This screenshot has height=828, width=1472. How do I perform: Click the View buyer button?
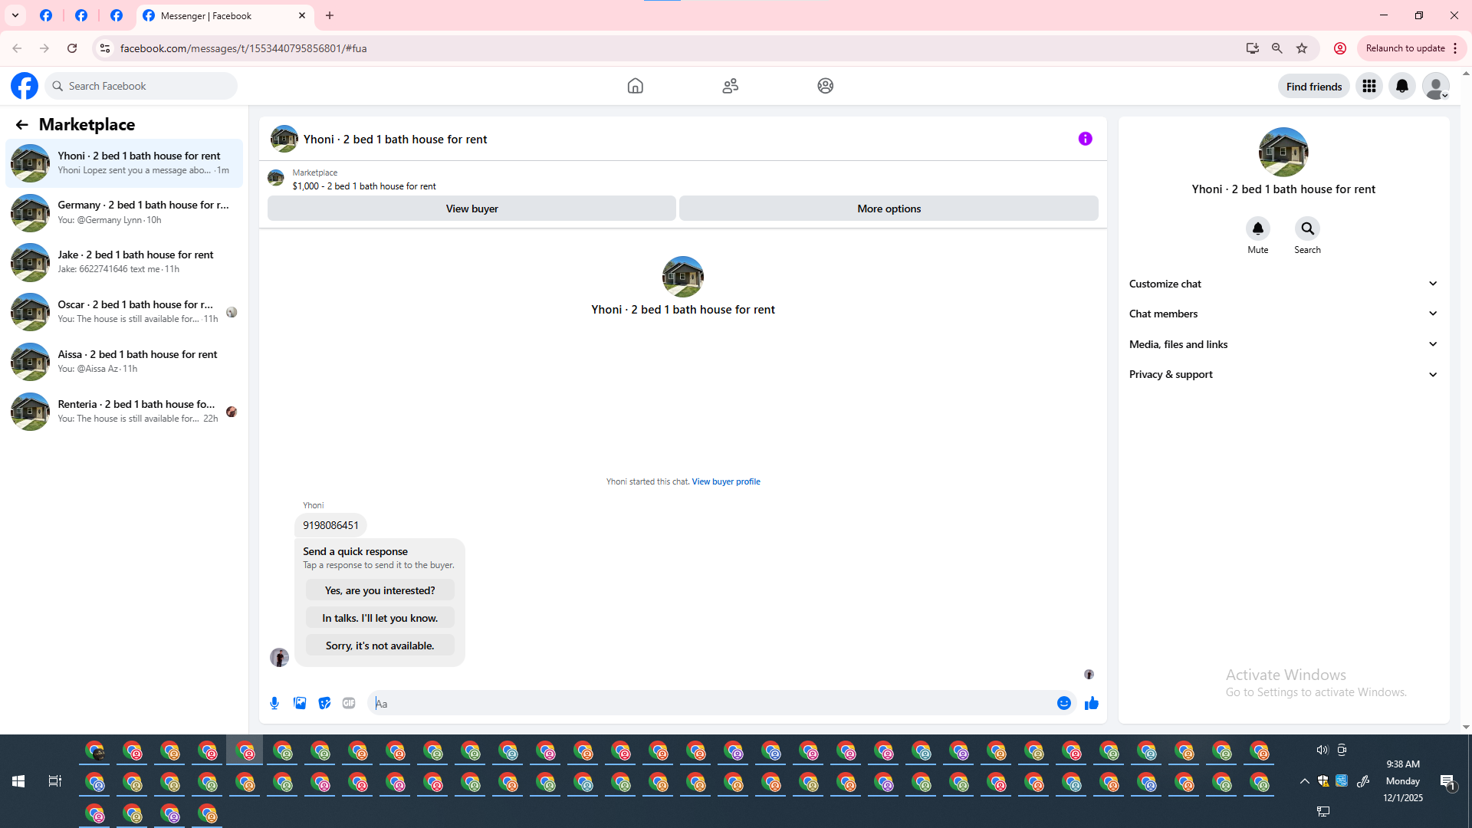[472, 209]
